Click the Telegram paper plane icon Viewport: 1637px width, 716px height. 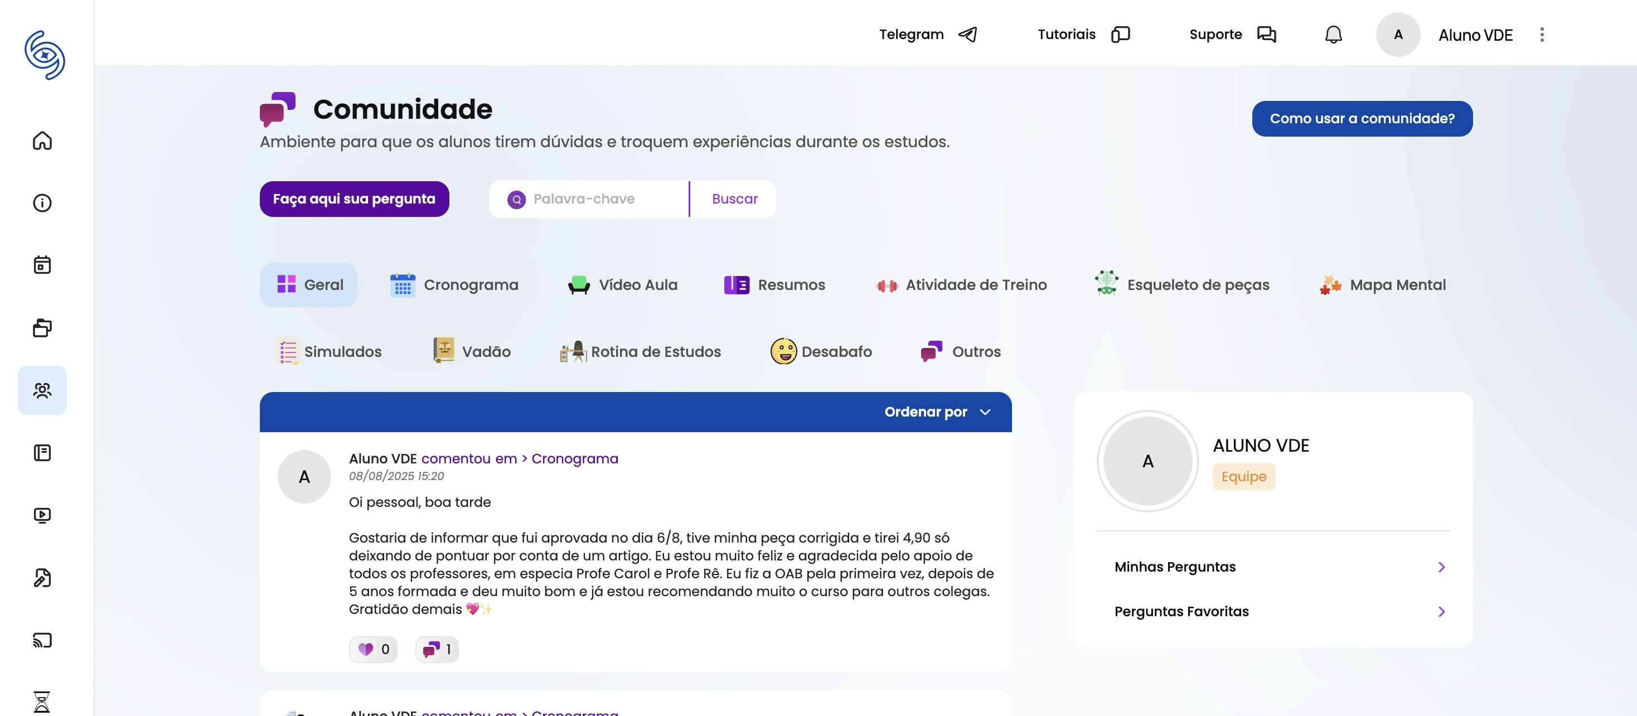[x=967, y=35]
